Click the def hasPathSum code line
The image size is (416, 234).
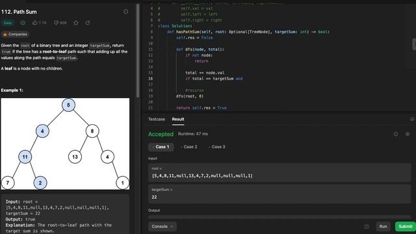pos(248,32)
